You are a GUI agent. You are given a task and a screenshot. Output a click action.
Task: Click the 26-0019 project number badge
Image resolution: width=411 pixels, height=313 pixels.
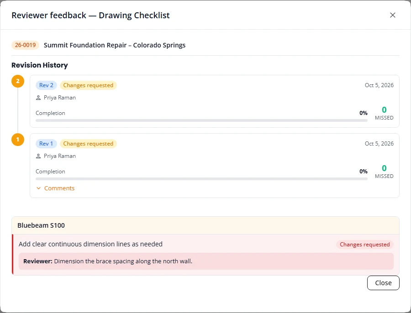25,45
